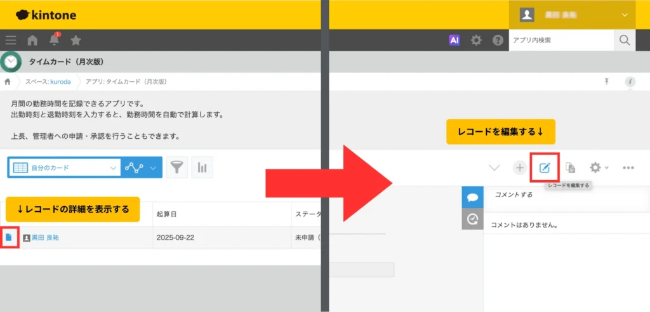Expand the 自分のカード view dropdown
650x312 pixels.
[113, 168]
